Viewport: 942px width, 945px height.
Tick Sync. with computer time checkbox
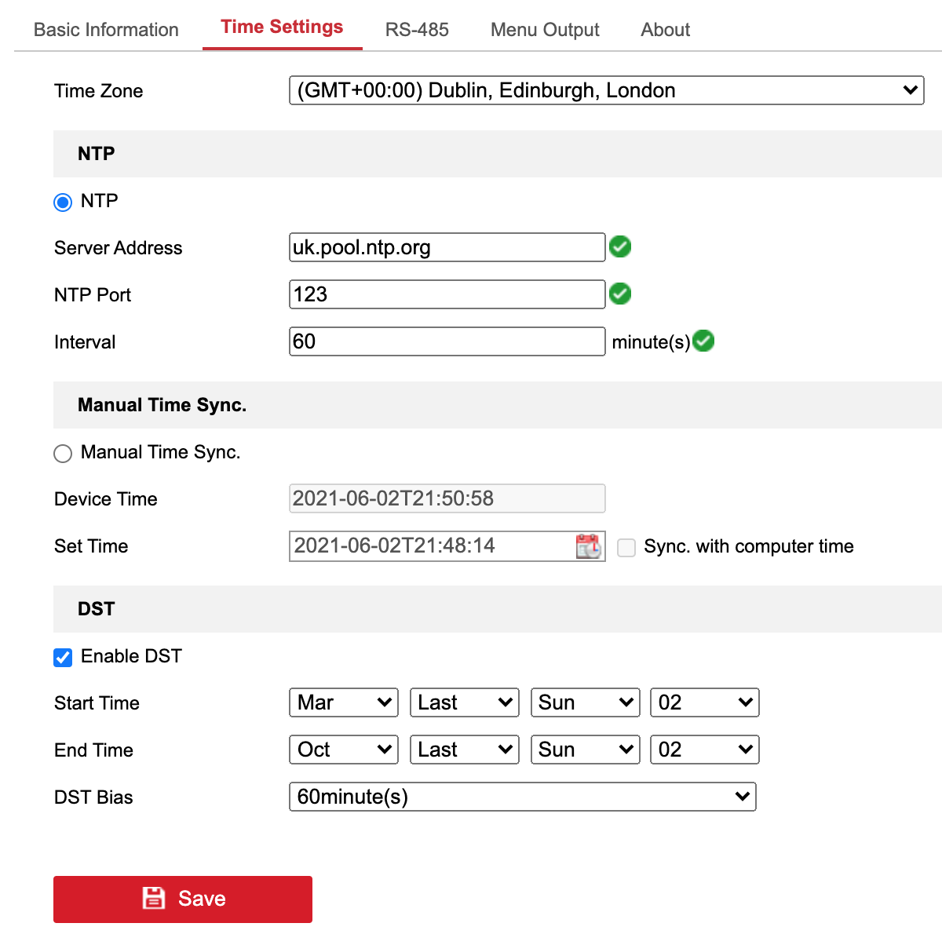(626, 548)
